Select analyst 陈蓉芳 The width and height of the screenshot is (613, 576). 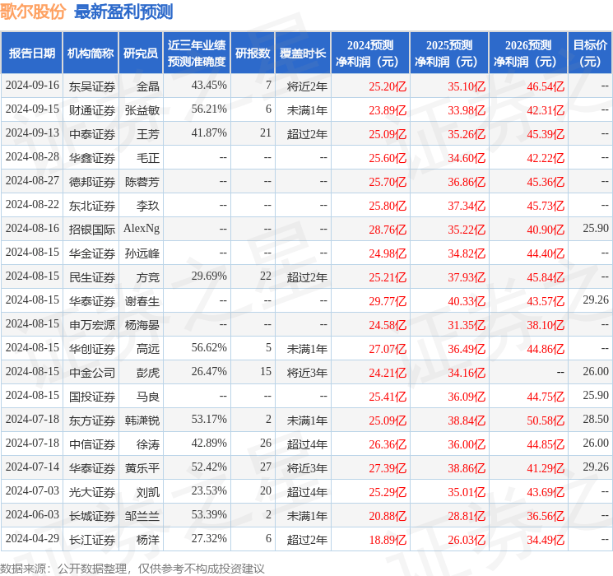[142, 182]
